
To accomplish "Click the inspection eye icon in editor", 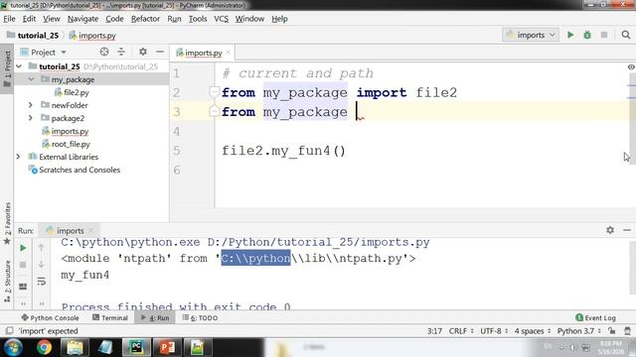I will (631, 66).
